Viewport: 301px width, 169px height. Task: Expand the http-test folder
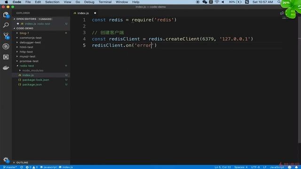click(x=26, y=52)
